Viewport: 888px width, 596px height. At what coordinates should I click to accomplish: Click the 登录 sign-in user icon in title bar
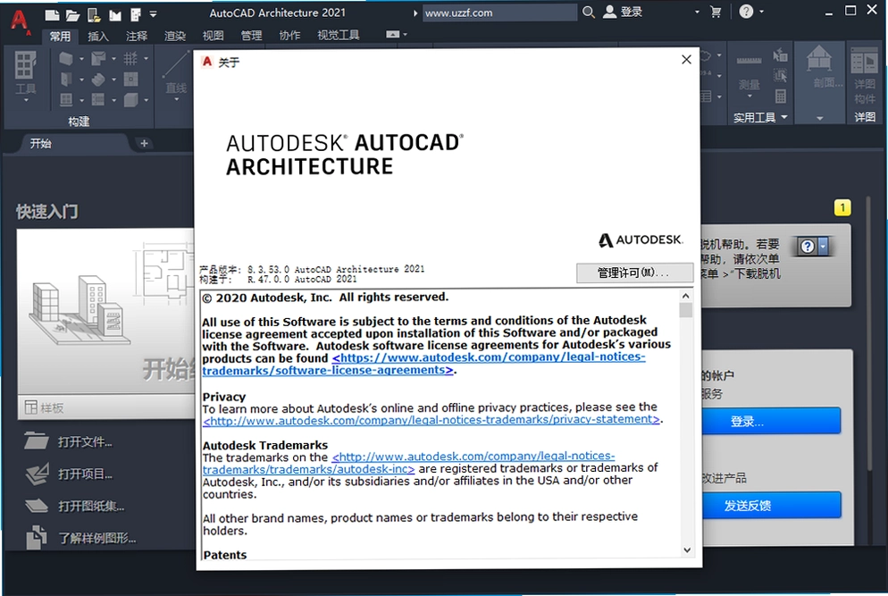click(x=609, y=12)
